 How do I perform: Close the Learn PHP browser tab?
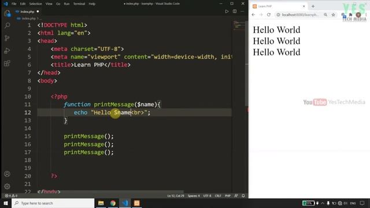tap(304, 6)
